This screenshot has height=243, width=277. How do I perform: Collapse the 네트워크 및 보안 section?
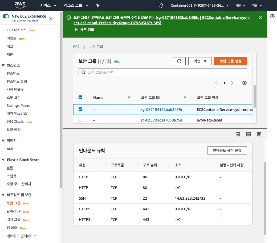tap(3, 195)
